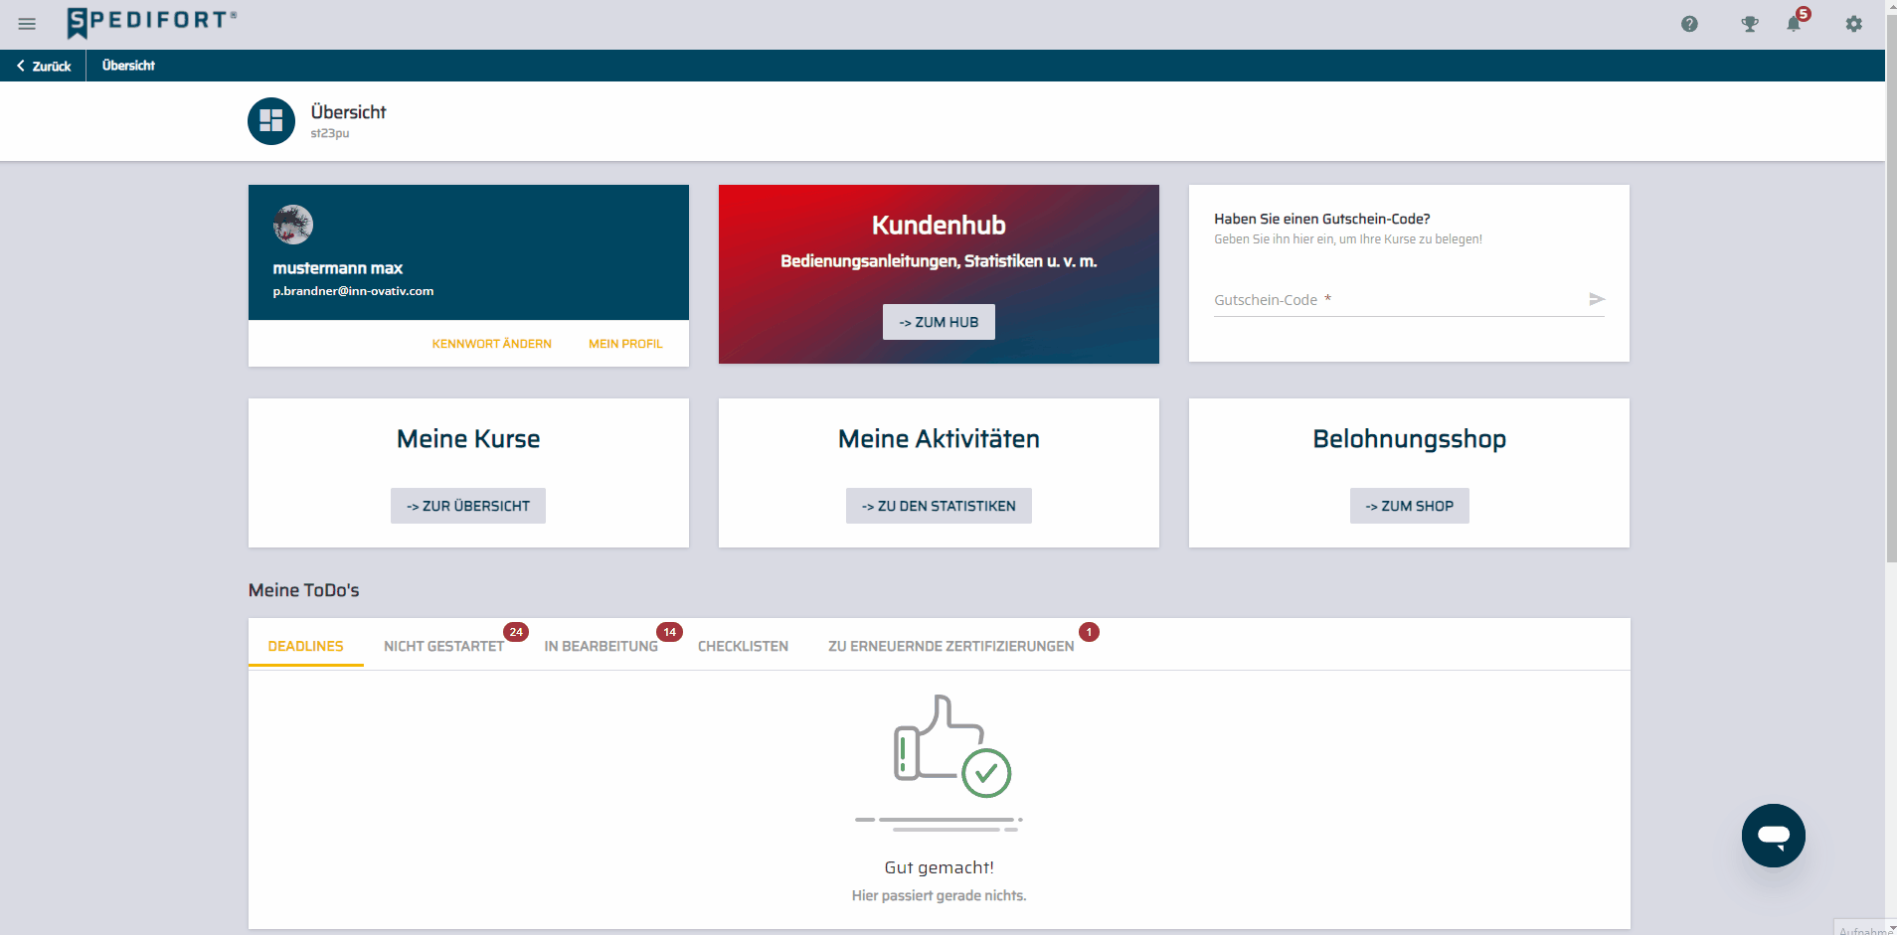Click the mustermann max name

tap(337, 268)
